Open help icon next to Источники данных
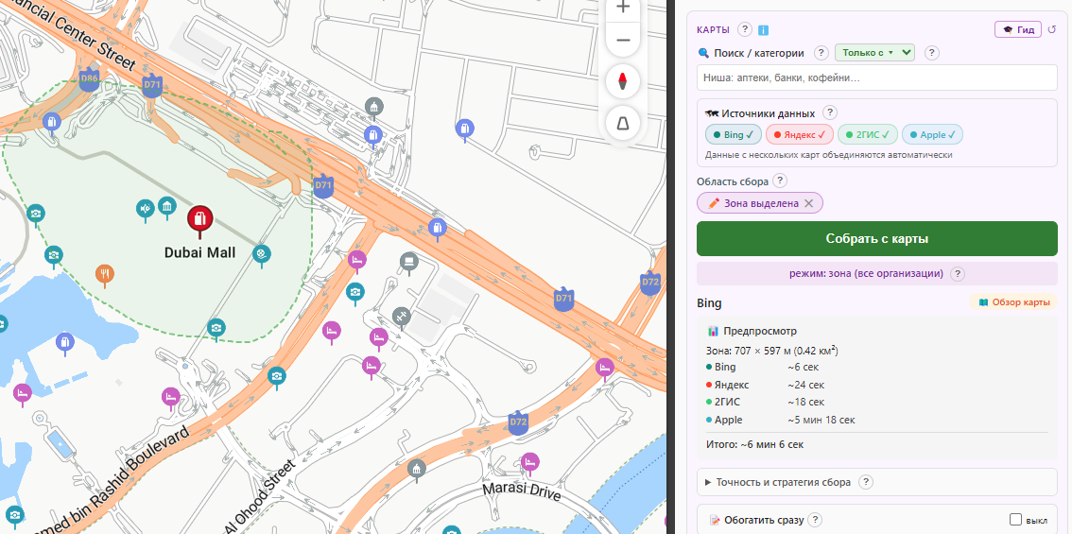Image resolution: width=1072 pixels, height=534 pixels. (829, 112)
